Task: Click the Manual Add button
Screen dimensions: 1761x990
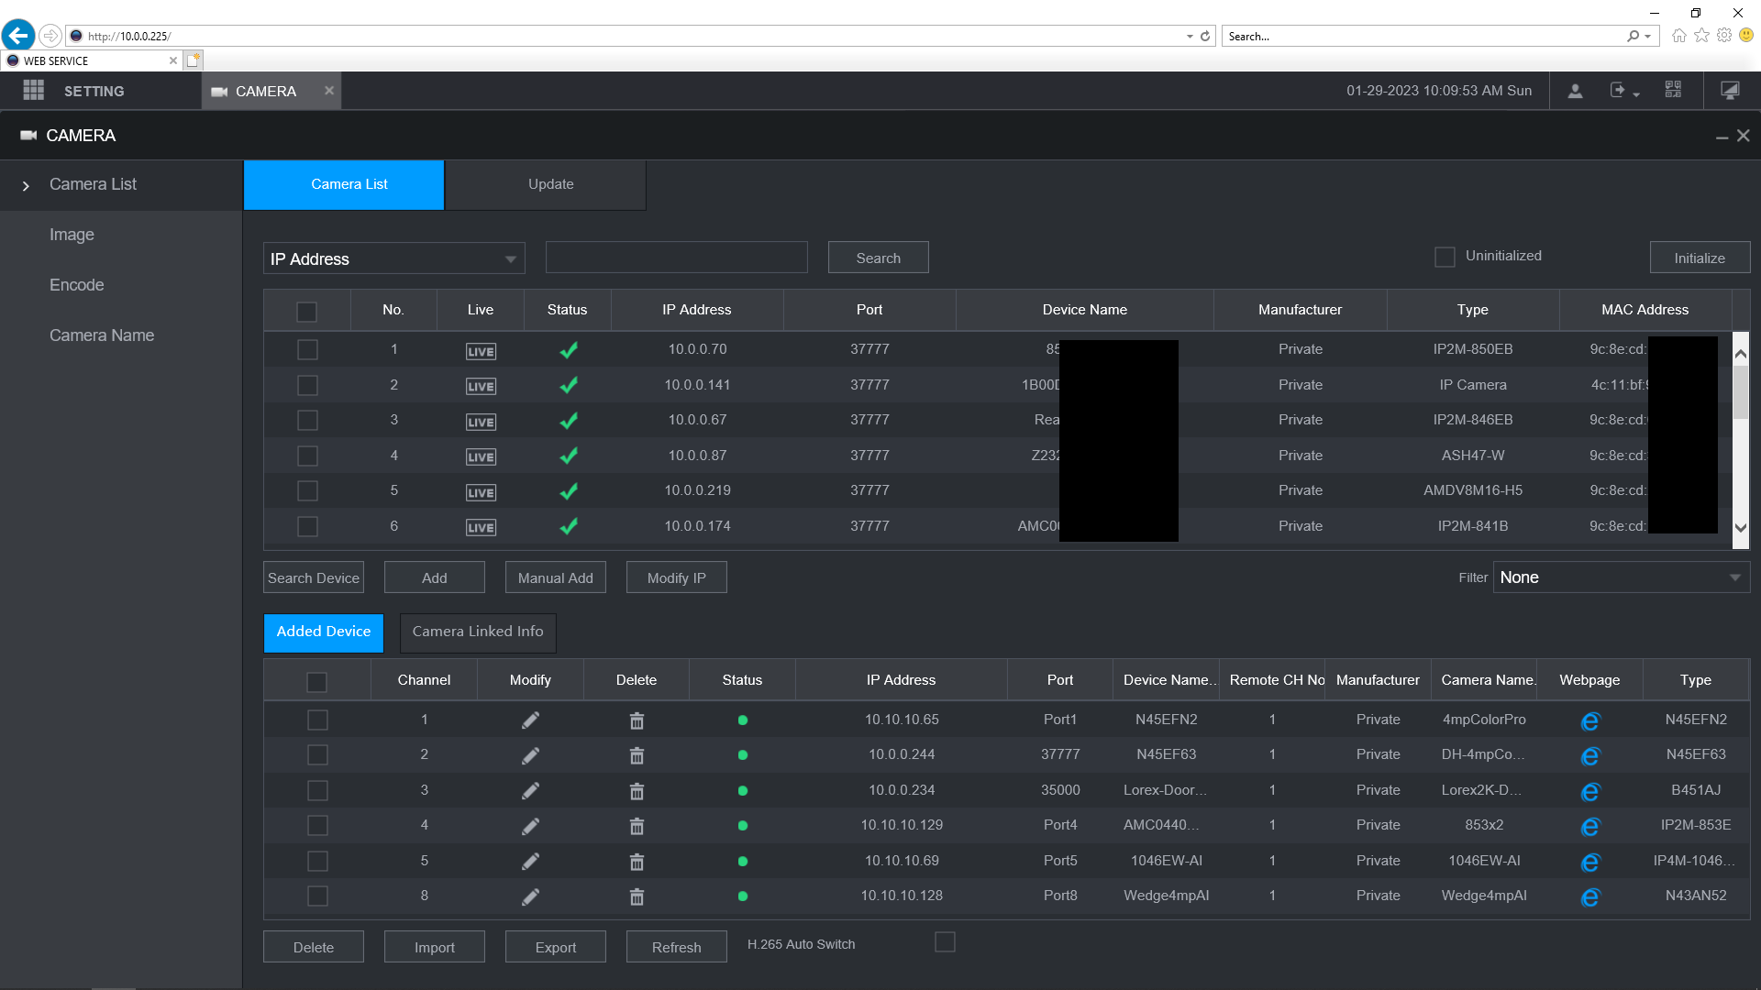Action: (x=556, y=577)
